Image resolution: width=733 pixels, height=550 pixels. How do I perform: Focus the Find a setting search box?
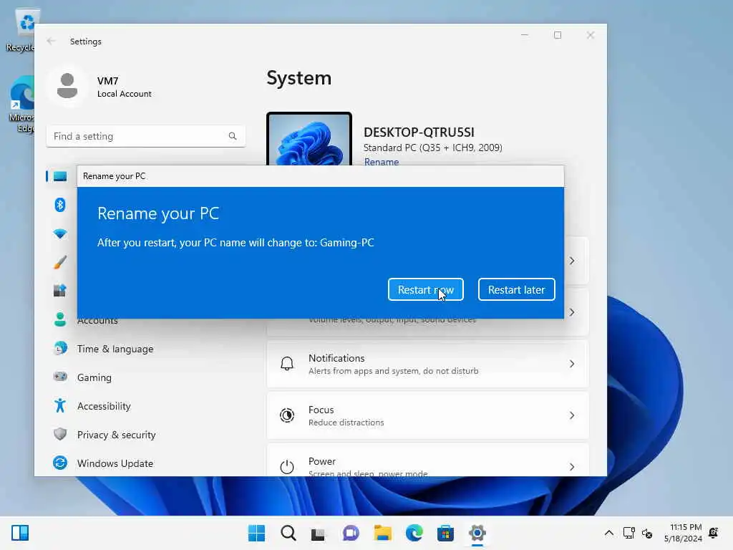tap(145, 136)
